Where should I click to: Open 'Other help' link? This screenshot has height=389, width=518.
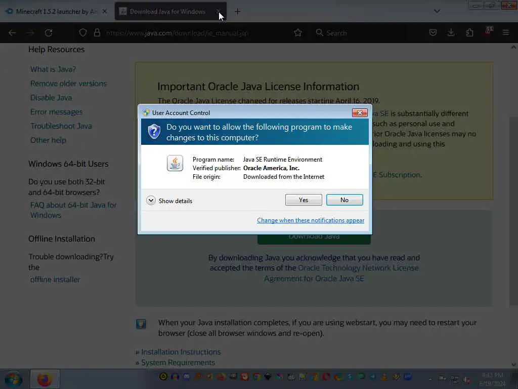coord(48,140)
